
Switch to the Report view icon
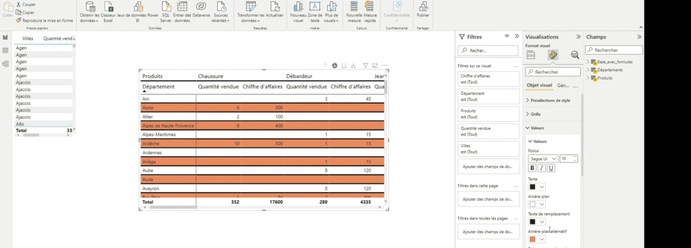(5, 38)
